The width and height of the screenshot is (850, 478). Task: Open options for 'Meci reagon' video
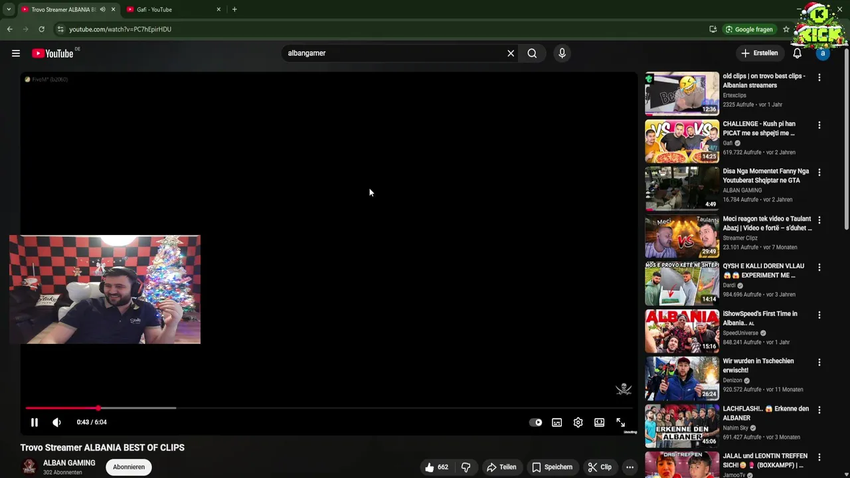click(x=819, y=220)
